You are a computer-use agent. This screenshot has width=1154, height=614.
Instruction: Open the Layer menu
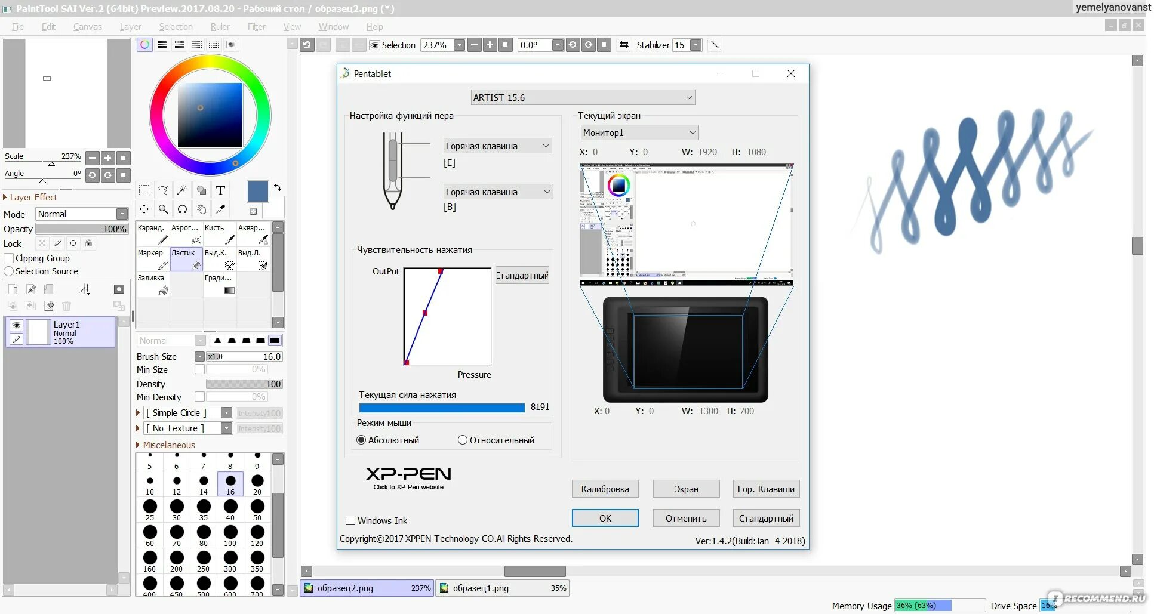pos(130,27)
